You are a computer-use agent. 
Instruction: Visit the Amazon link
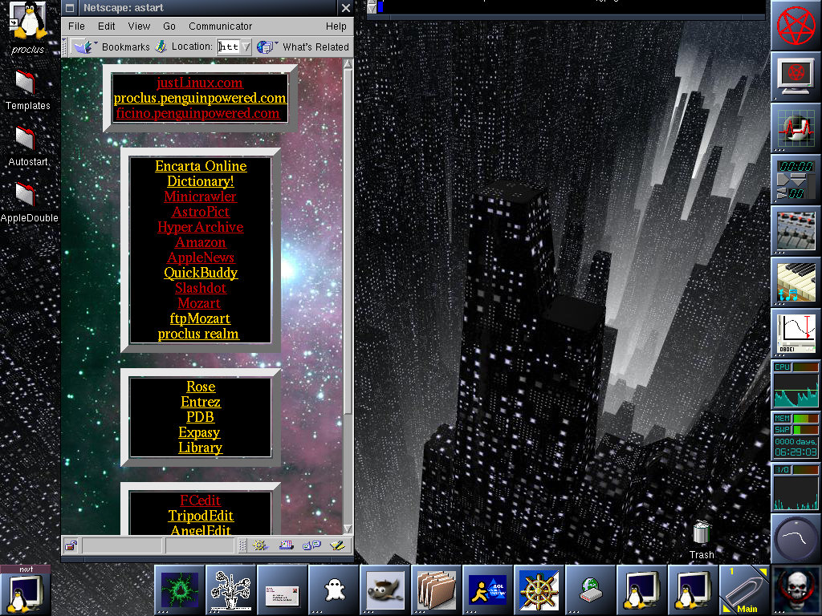[201, 242]
